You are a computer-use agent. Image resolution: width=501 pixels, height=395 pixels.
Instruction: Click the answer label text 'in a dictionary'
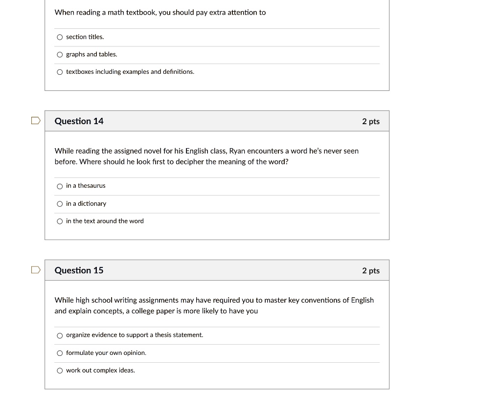[x=86, y=203]
